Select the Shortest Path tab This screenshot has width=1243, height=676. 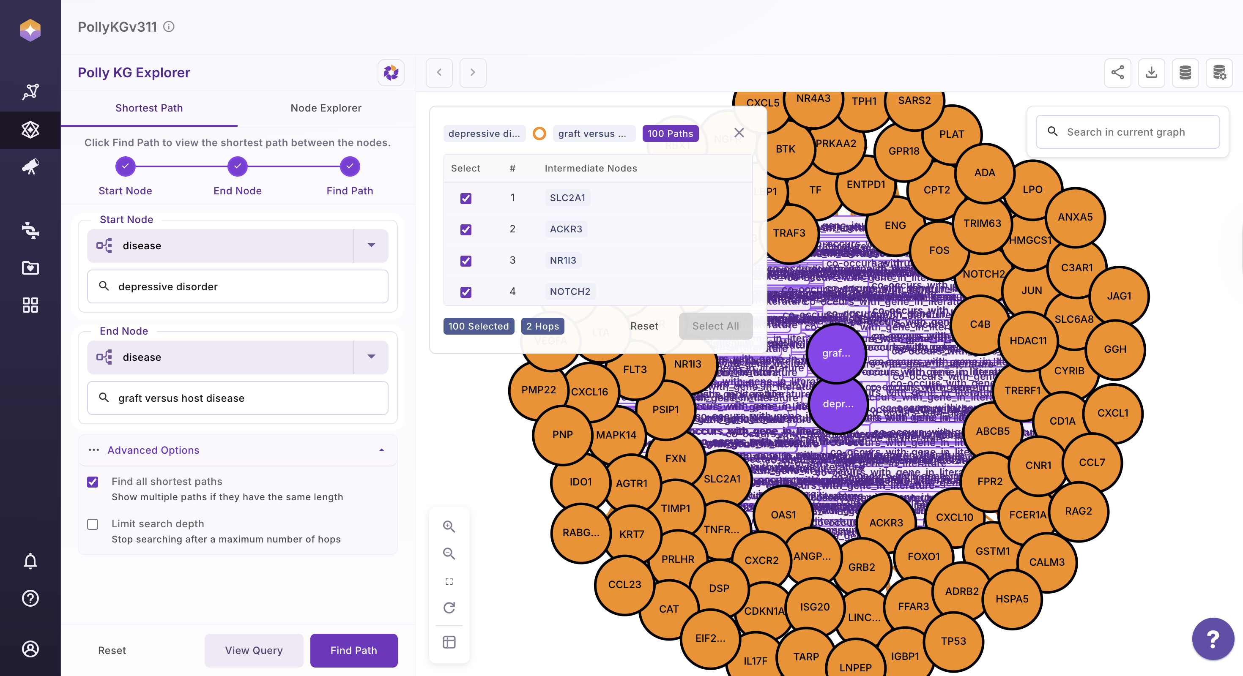(x=149, y=108)
